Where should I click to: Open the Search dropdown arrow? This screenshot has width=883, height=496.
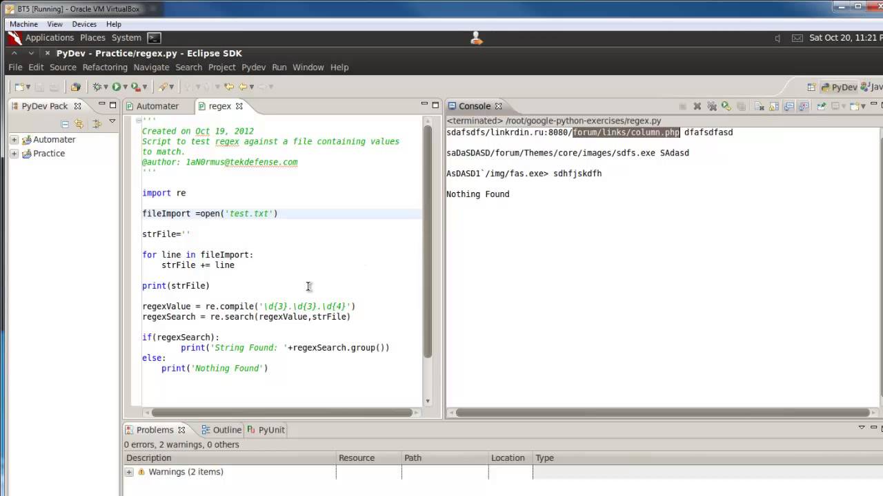[171, 87]
